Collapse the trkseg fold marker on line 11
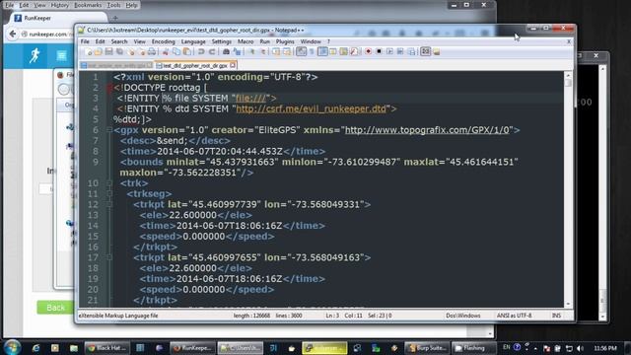This screenshot has width=631, height=355. (x=109, y=193)
